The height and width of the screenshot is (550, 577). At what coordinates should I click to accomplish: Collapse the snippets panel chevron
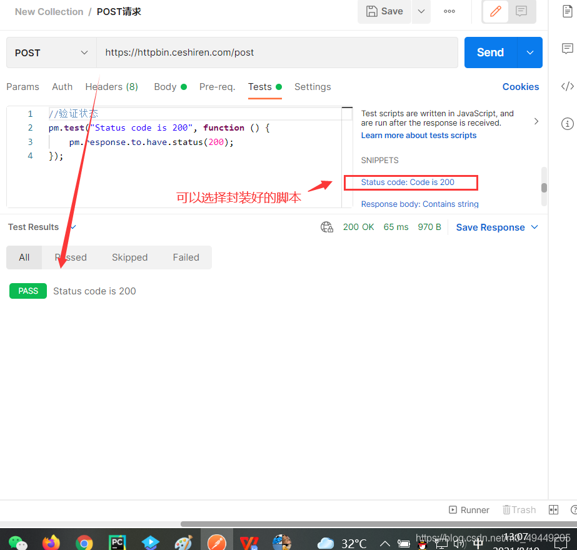point(536,121)
